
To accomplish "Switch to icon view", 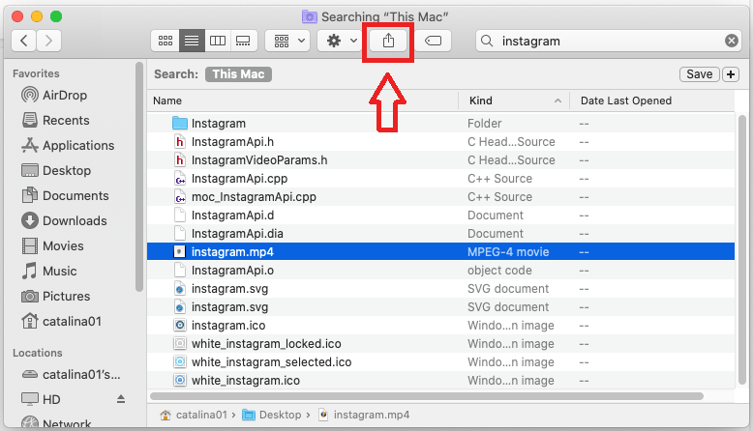I will [166, 41].
